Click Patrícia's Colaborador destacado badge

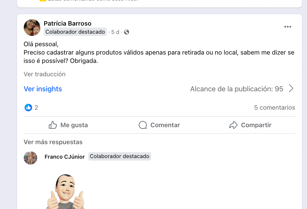pos(75,32)
